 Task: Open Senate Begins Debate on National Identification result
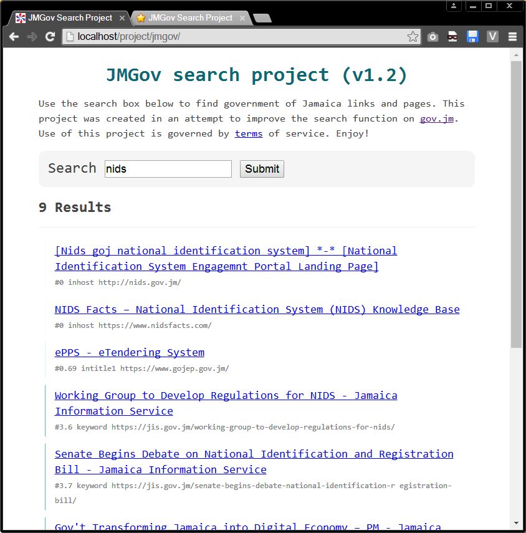coord(254,461)
